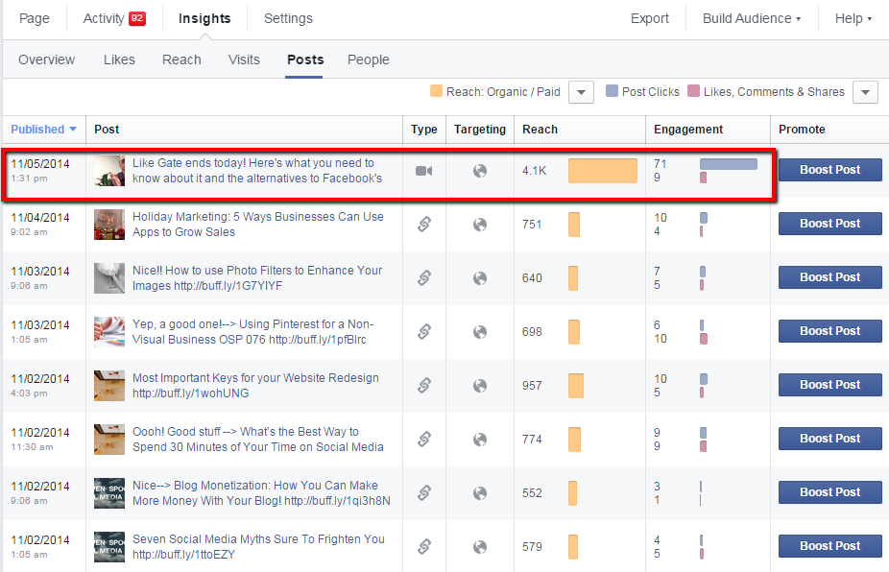This screenshot has width=889, height=572.
Task: Click the link type icon for Website Redesign post
Action: coord(423,386)
